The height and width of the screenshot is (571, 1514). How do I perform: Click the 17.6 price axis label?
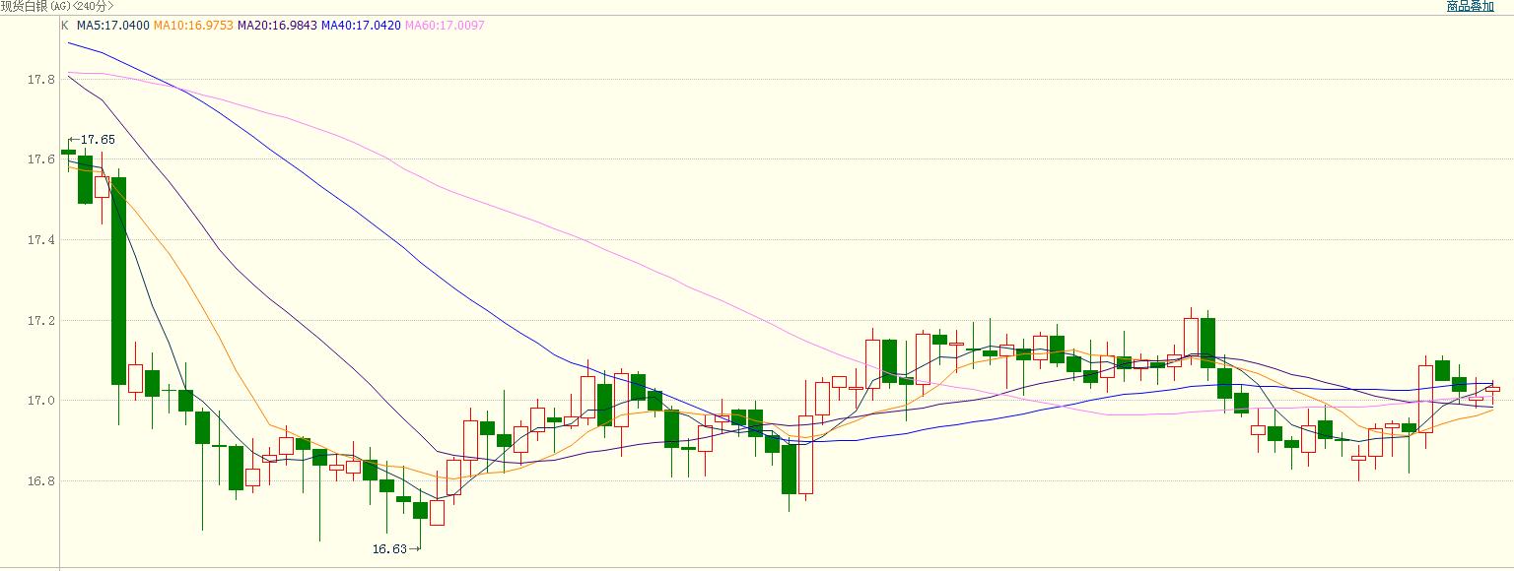click(x=40, y=159)
